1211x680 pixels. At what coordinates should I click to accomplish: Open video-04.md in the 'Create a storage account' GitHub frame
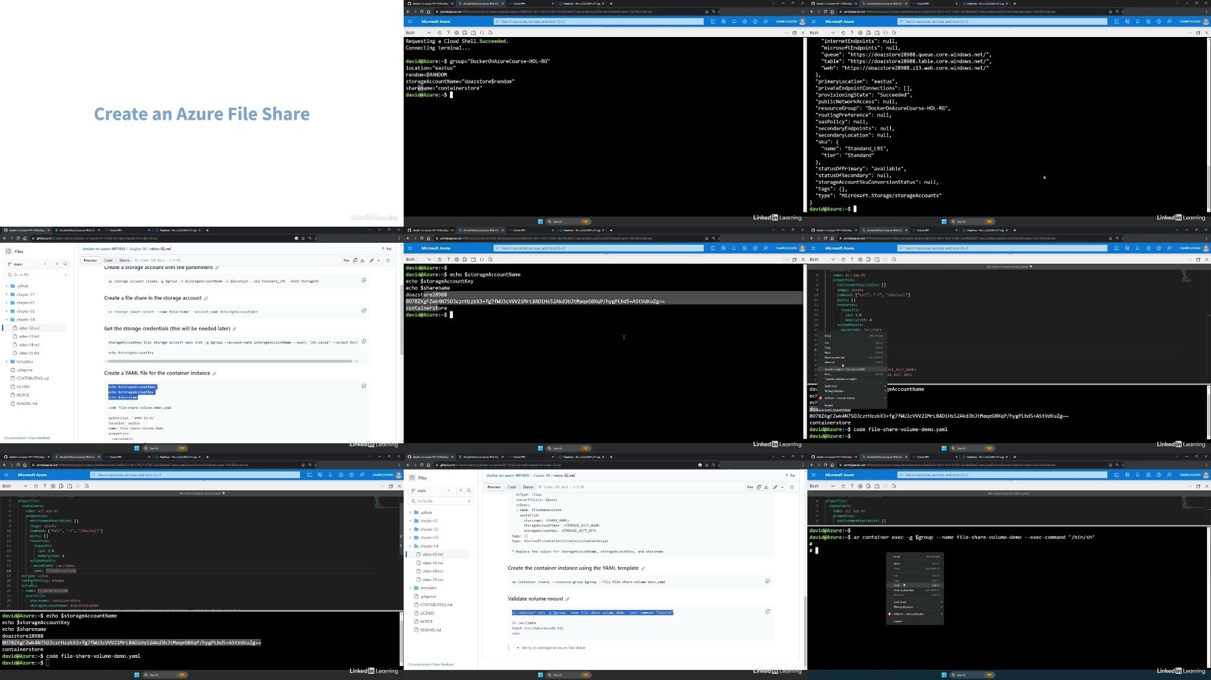tap(29, 344)
